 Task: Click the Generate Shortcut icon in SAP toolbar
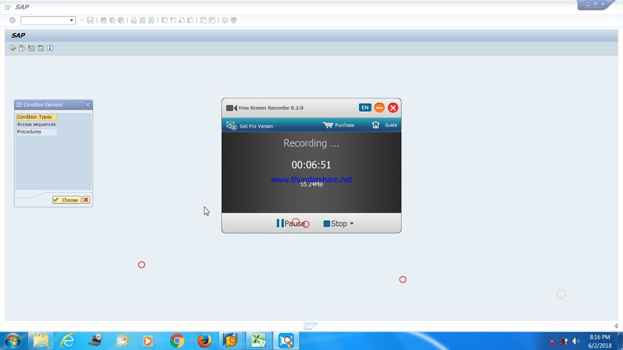212,20
